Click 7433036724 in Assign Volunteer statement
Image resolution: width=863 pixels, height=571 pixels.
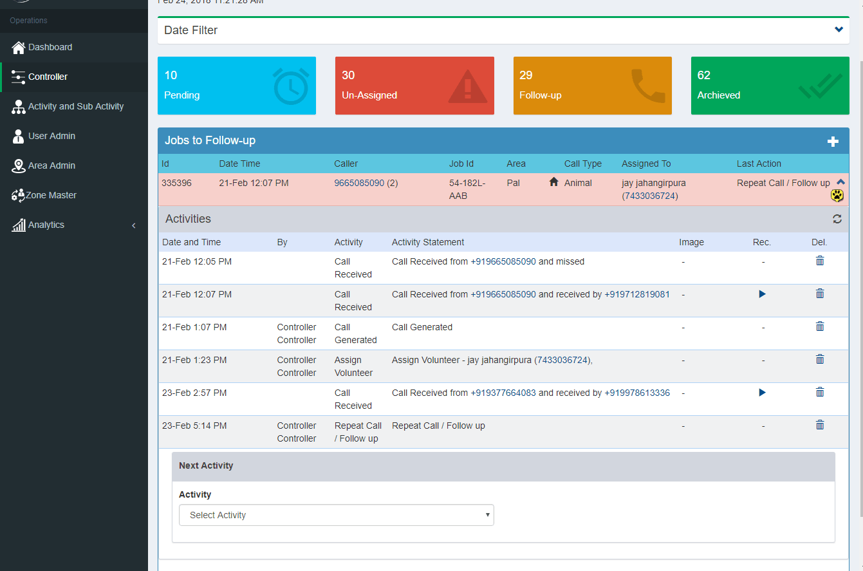click(562, 360)
